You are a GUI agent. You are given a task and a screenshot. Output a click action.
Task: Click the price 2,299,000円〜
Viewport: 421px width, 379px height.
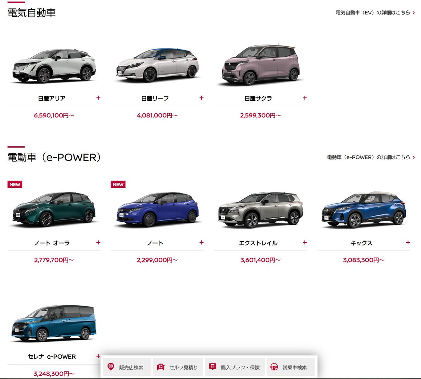coord(157,260)
